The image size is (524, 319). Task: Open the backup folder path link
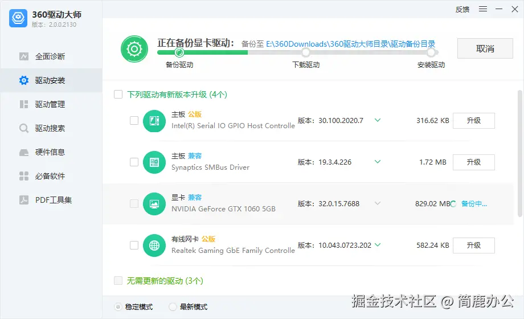pos(350,44)
